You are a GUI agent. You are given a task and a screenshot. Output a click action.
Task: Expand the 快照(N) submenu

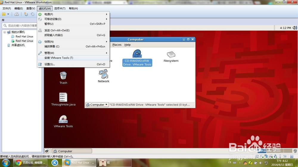(73, 42)
